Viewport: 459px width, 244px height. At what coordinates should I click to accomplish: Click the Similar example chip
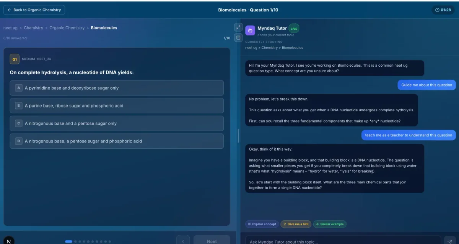click(330, 224)
